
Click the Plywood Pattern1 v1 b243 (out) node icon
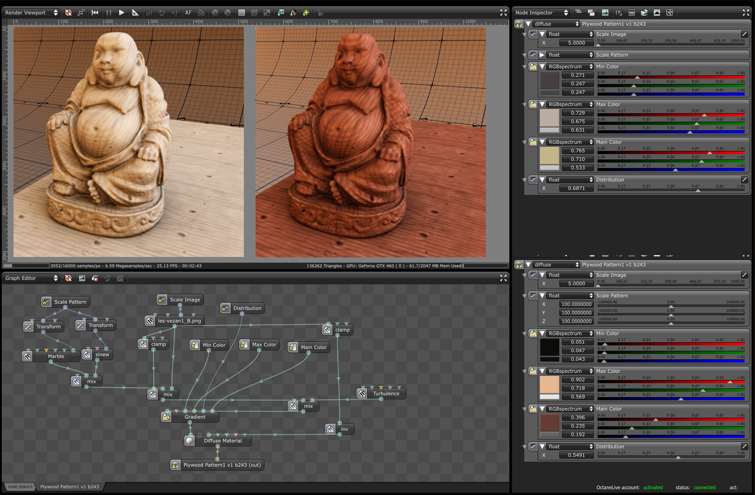[x=175, y=465]
